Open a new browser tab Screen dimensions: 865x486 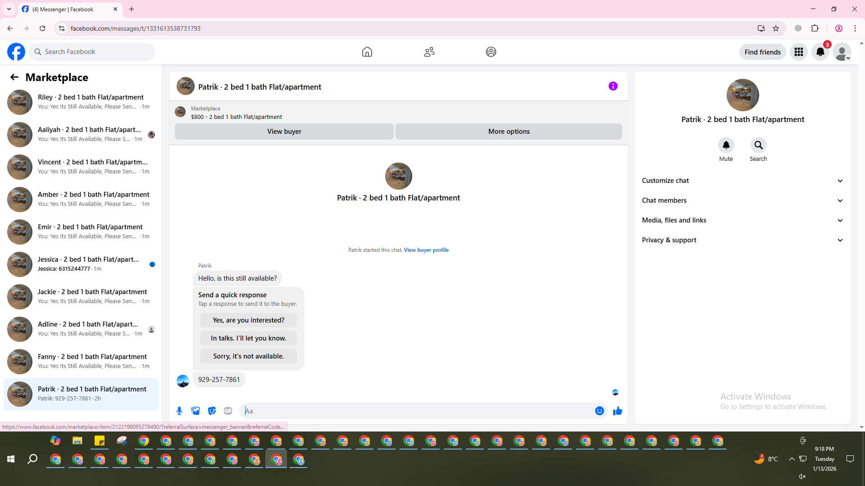(132, 9)
